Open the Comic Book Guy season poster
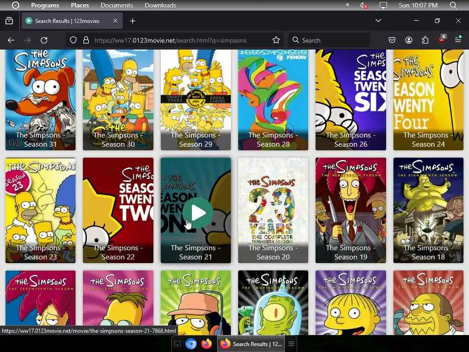Screen dimensions: 469x352 tap(428, 302)
